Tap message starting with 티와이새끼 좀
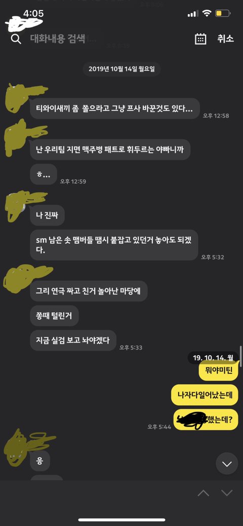The width and height of the screenshot is (243, 526). tap(115, 108)
